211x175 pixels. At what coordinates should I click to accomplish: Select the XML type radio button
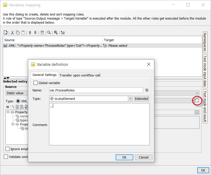point(18,101)
